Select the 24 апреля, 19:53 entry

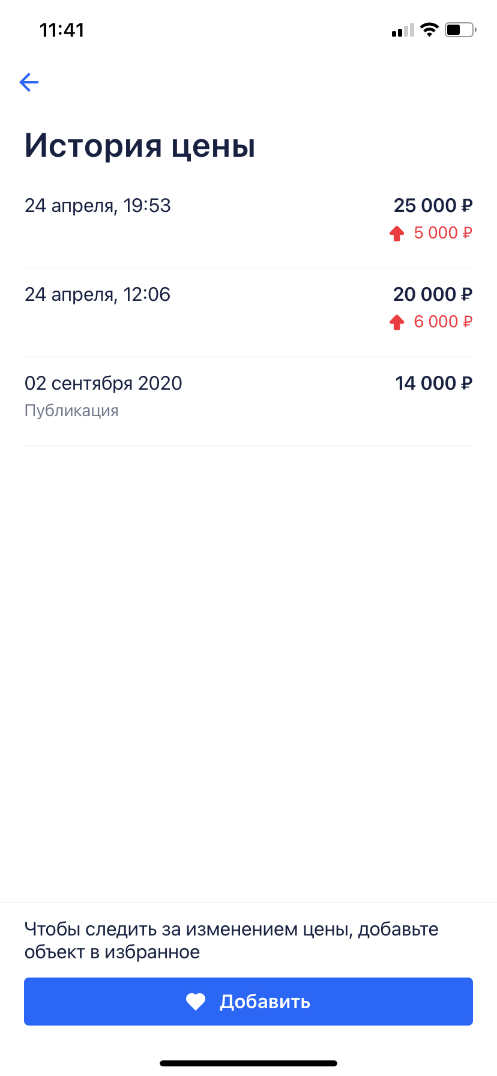coord(98,206)
